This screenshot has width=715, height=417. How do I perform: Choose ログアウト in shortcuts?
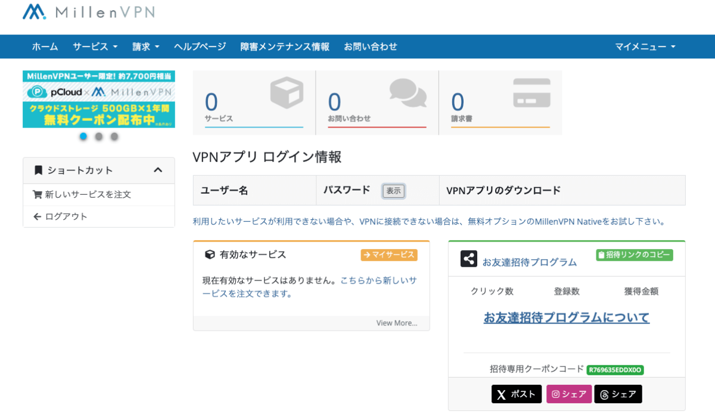pos(66,216)
